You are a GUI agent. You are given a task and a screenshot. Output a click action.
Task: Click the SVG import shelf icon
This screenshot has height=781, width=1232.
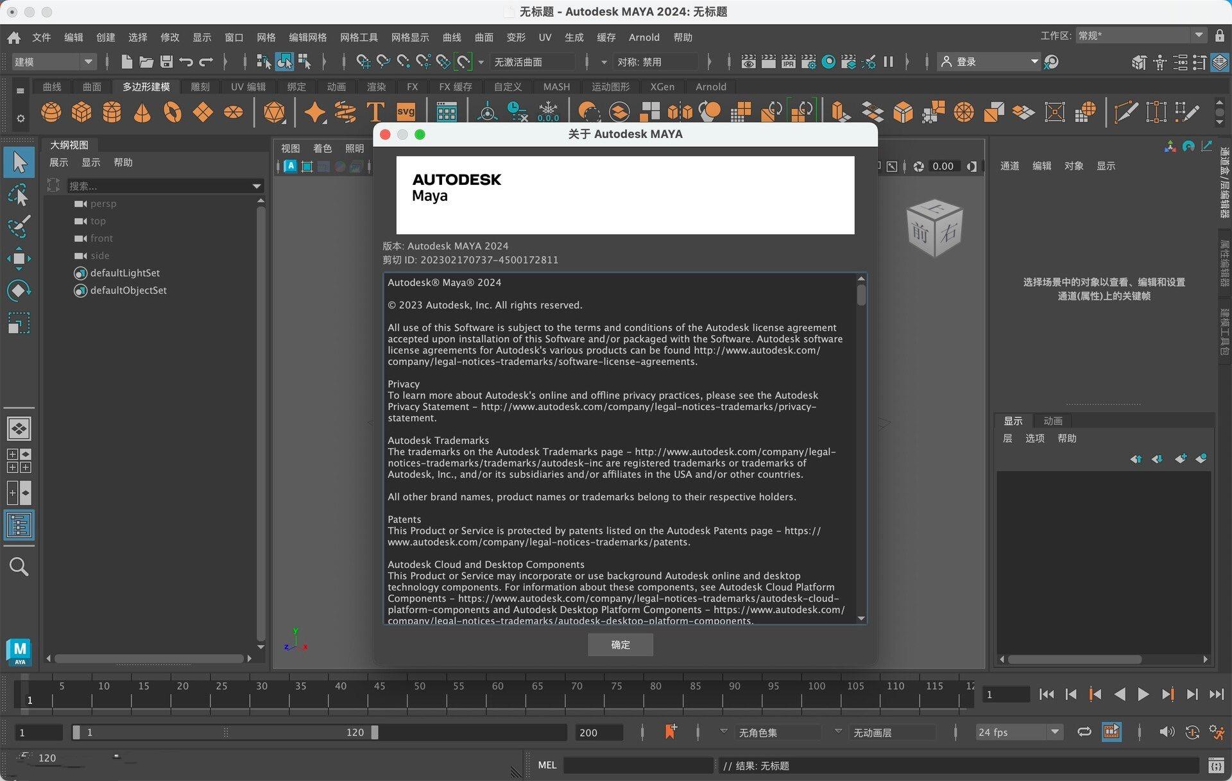[x=406, y=112]
